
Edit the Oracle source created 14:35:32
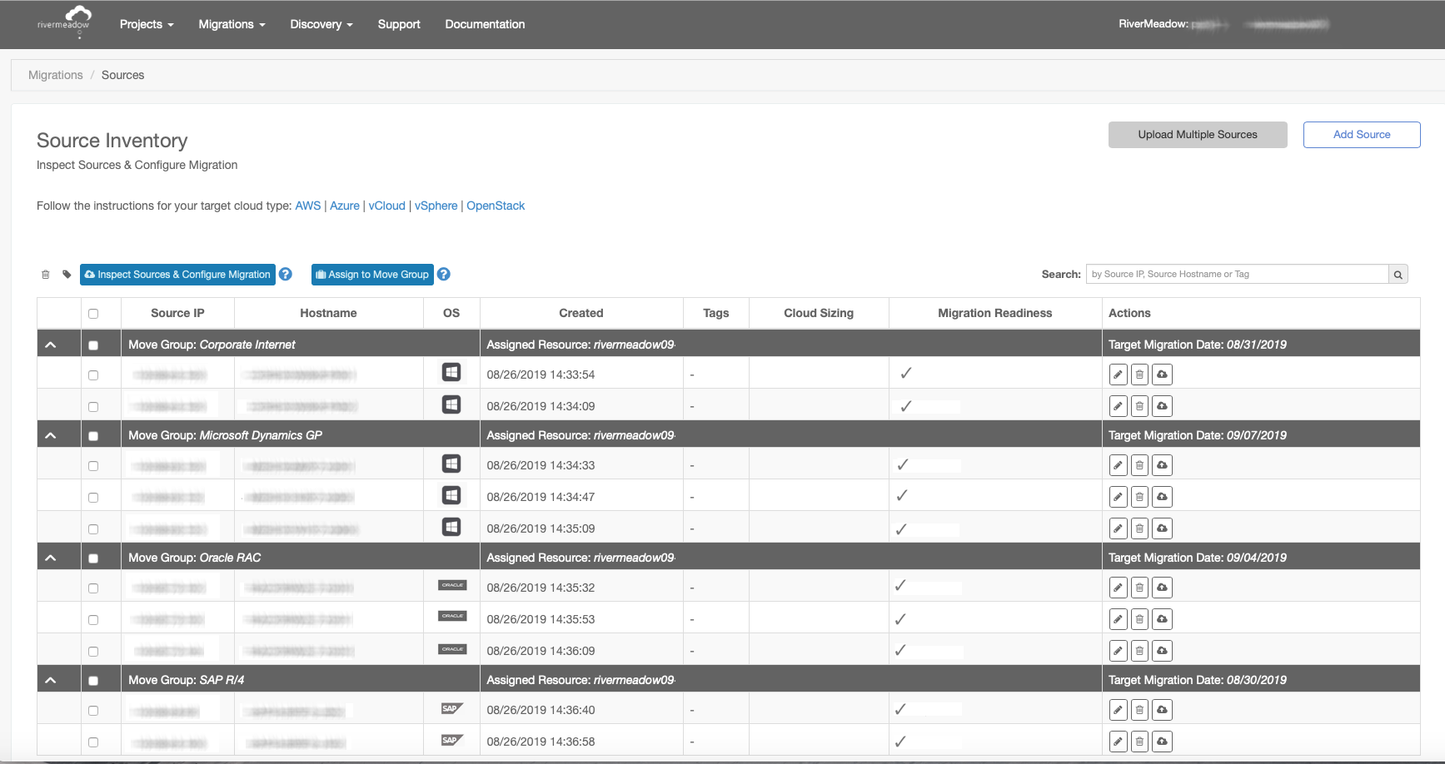click(x=1119, y=588)
